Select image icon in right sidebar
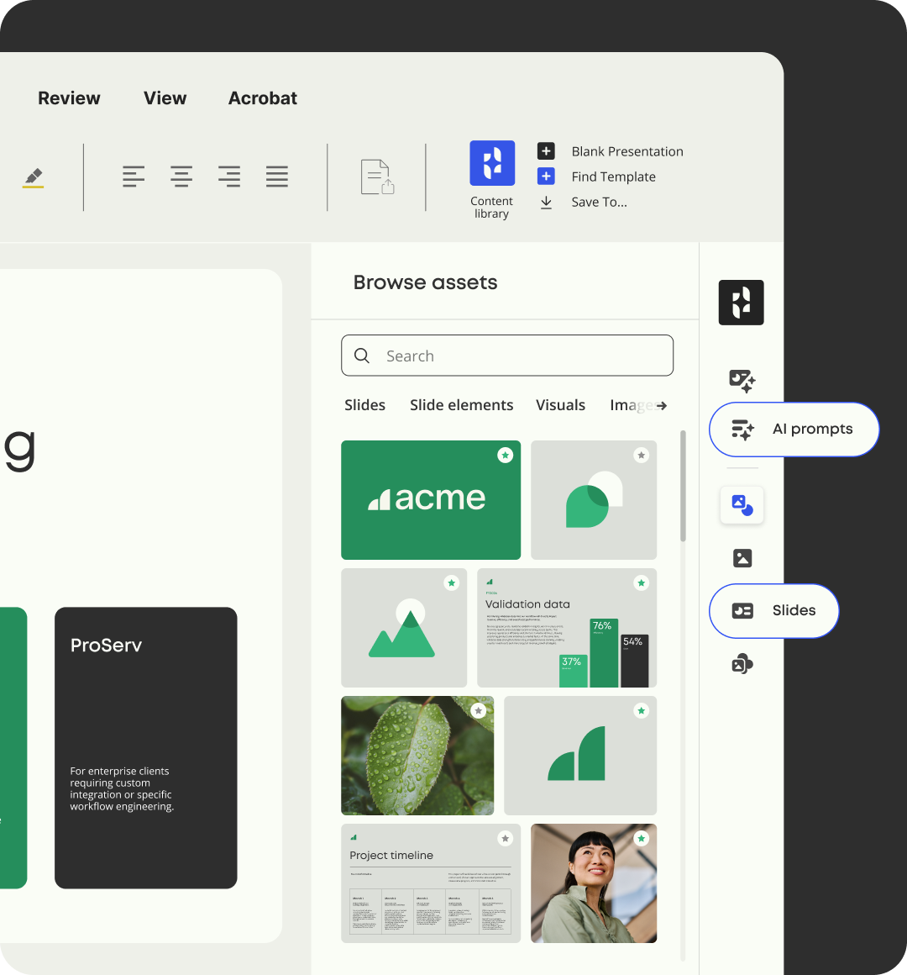The image size is (907, 975). [x=742, y=558]
